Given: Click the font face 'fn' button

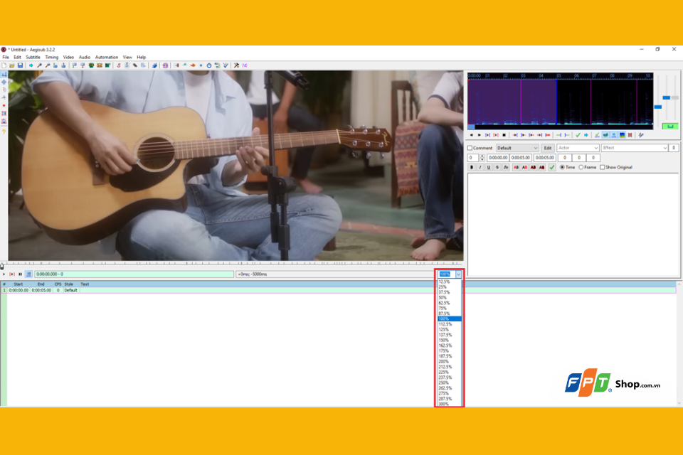Looking at the screenshot, I should pyautogui.click(x=506, y=167).
